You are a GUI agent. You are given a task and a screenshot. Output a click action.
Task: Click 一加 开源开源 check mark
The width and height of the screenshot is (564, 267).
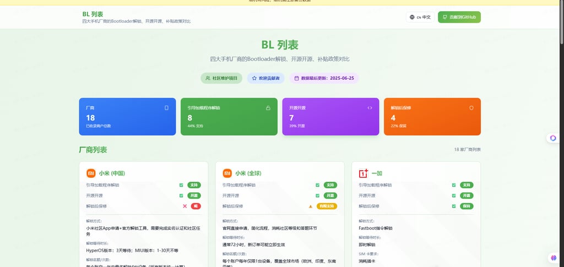pyautogui.click(x=454, y=195)
